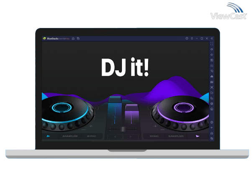Click the play-square icon in sidebar
252x173 pixels.
click(212, 60)
